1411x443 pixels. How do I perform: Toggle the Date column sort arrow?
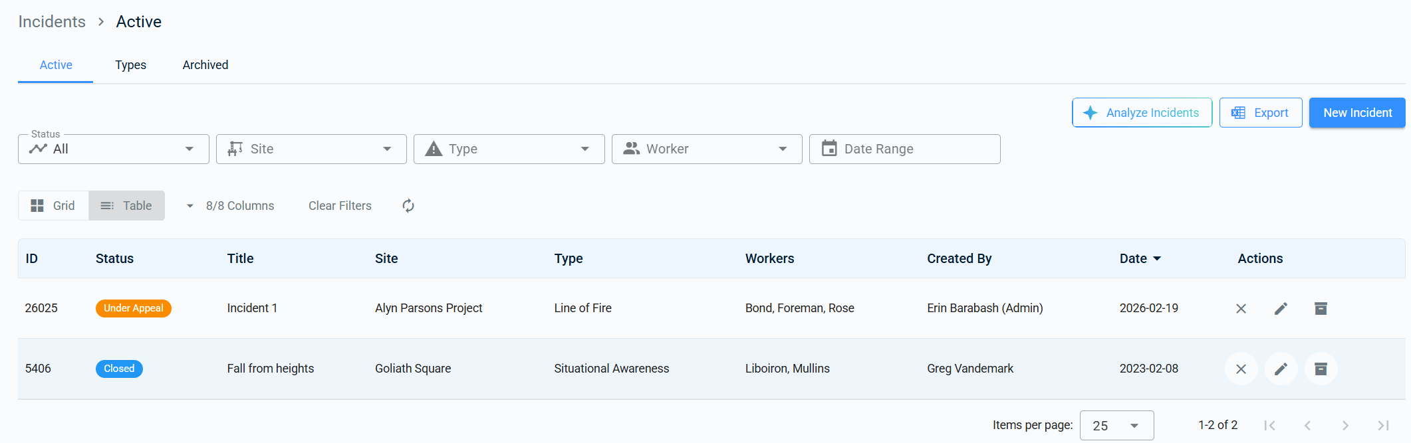coord(1157,258)
